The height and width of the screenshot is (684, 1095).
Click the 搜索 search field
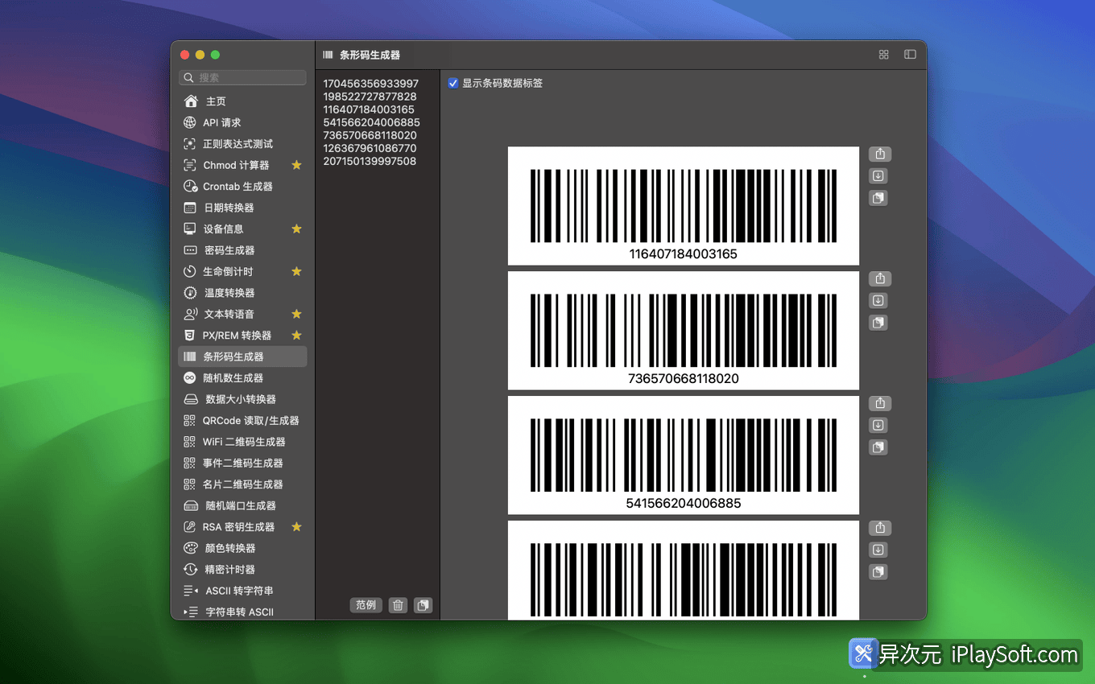[242, 77]
